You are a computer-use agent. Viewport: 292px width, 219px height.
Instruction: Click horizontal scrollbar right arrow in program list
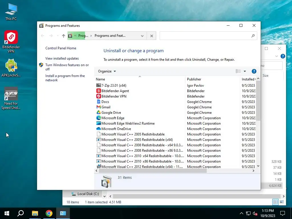[253, 171]
